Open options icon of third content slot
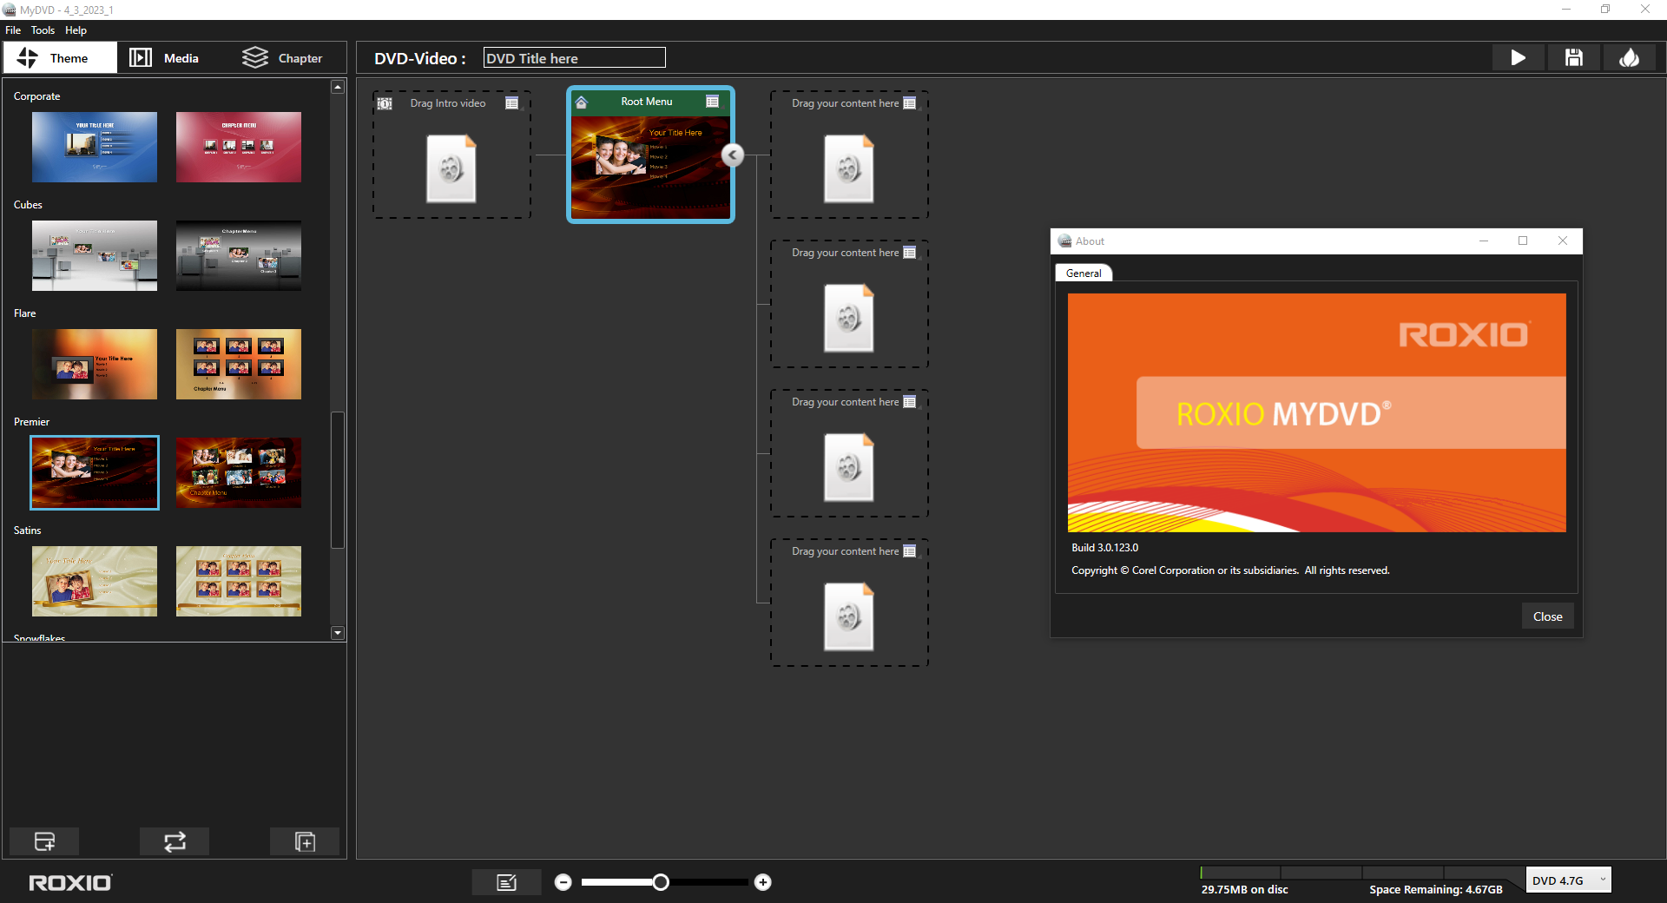Screen dimensions: 1667x903 click(x=910, y=402)
